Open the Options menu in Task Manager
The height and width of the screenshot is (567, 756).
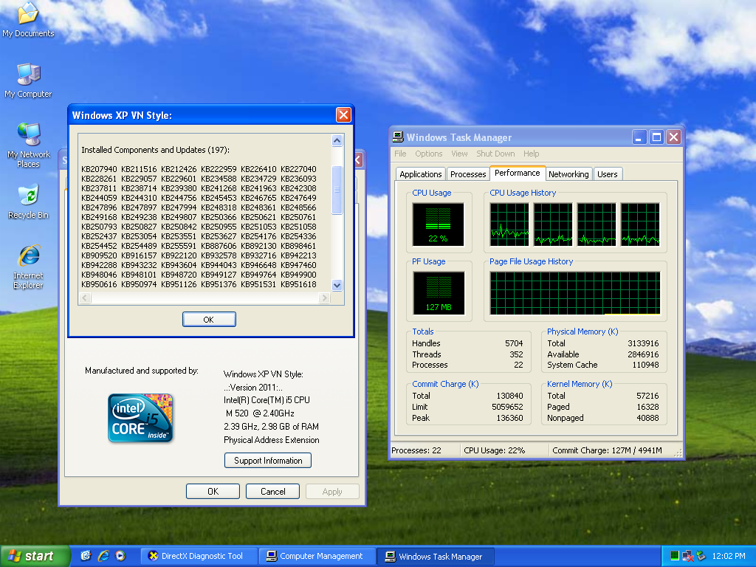point(429,154)
